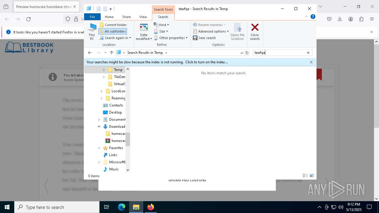Expand the Temp folder node

tap(104, 70)
